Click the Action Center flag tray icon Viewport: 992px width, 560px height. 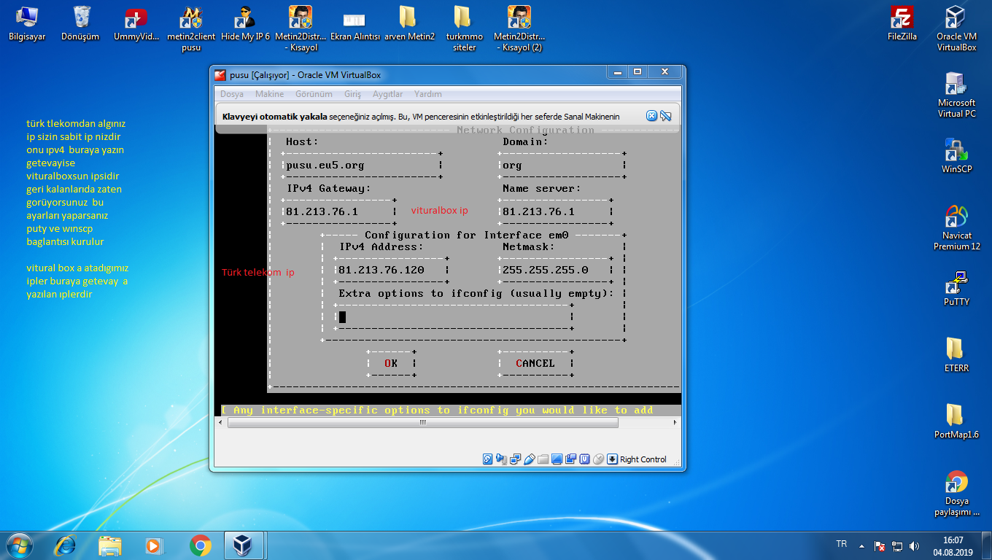(880, 545)
